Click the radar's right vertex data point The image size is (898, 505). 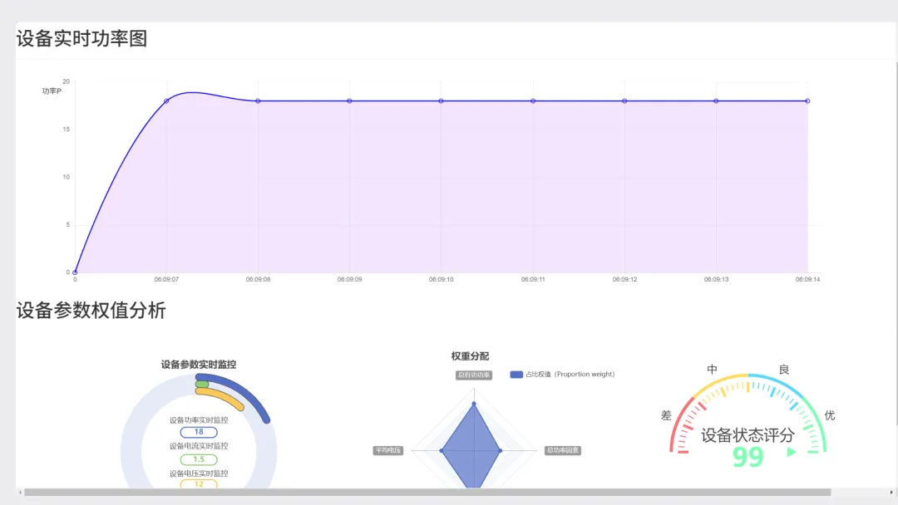coord(501,451)
